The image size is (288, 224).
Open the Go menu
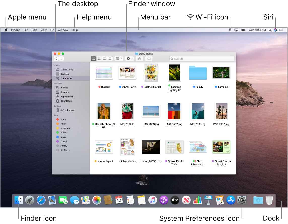(x=52, y=30)
